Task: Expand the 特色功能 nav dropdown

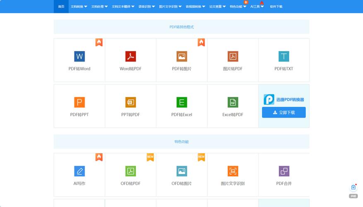Action: coord(238,7)
